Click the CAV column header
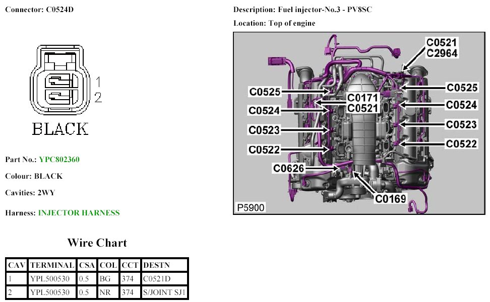The image size is (490, 302). point(17,265)
